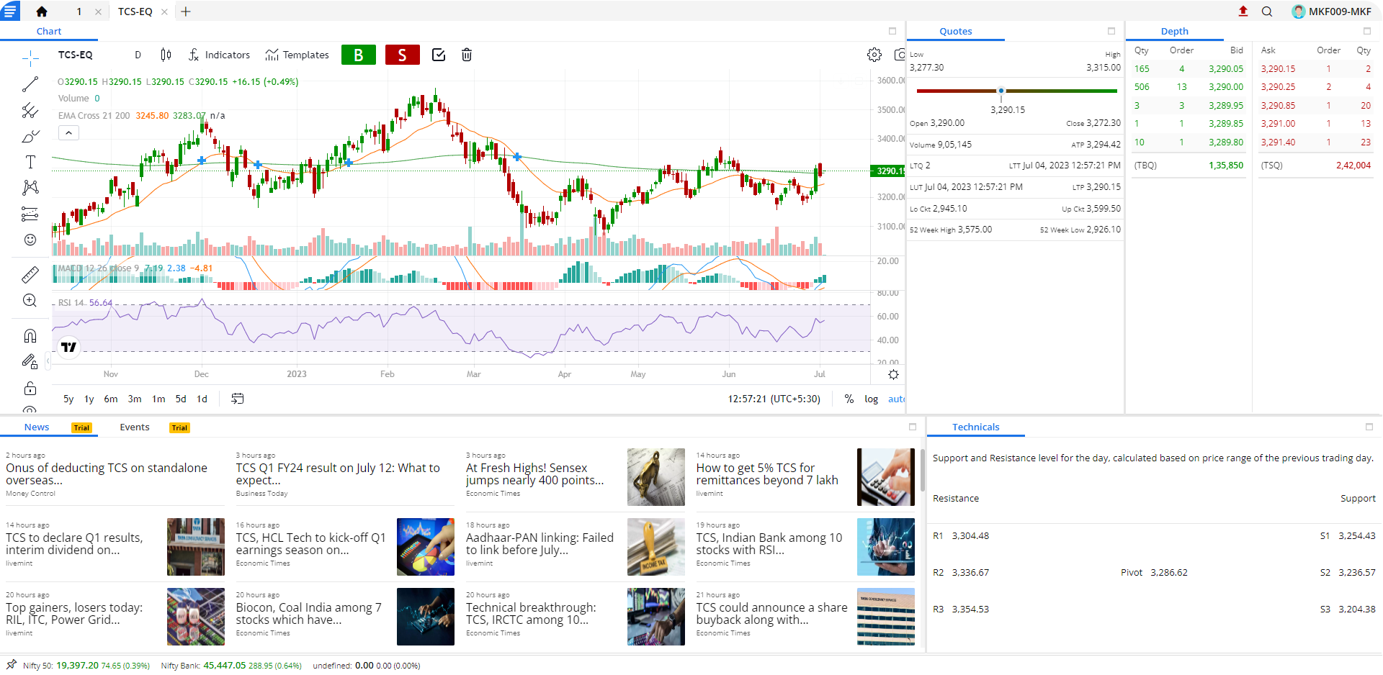The height and width of the screenshot is (675, 1383).
Task: Switch to tab 1
Action: (x=79, y=12)
